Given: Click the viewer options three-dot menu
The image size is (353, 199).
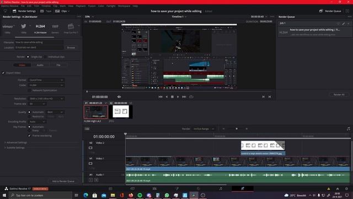Looking at the screenshot, I should 272,17.
